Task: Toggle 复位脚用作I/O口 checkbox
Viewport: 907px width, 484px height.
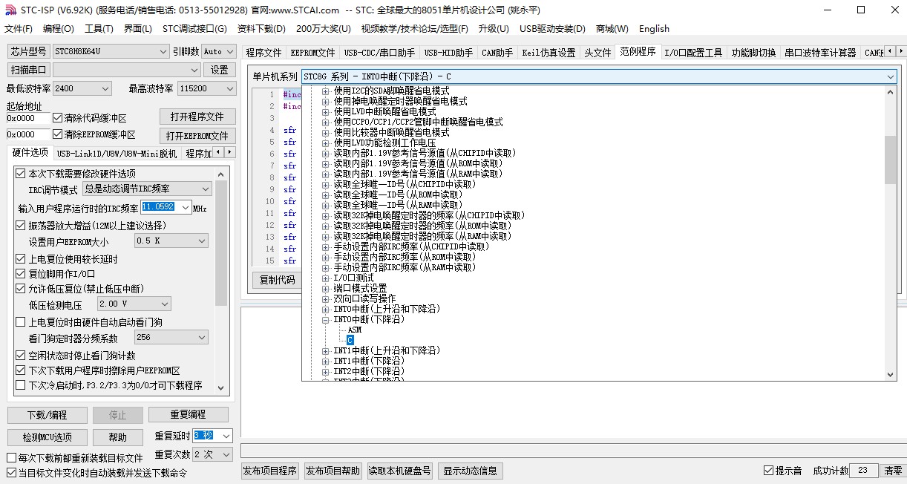Action: [20, 274]
